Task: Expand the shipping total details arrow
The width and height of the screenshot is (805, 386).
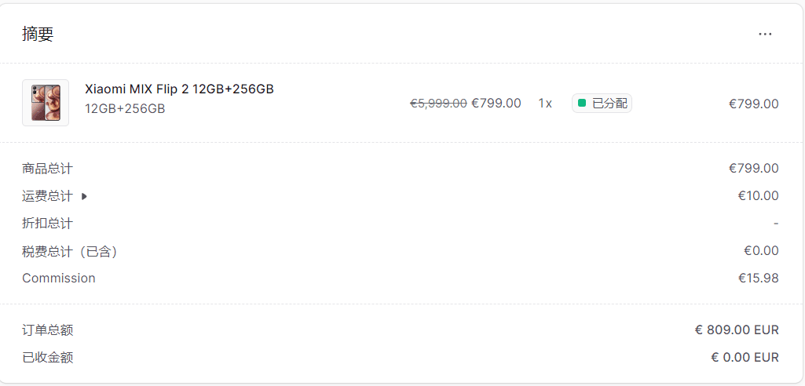Action: tap(84, 196)
